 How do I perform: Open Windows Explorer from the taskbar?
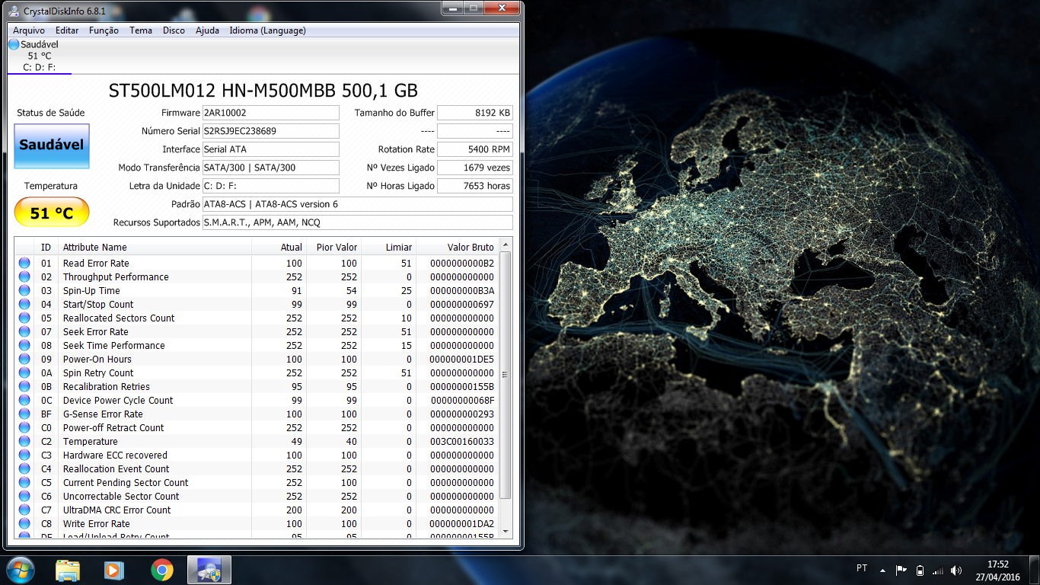68,570
